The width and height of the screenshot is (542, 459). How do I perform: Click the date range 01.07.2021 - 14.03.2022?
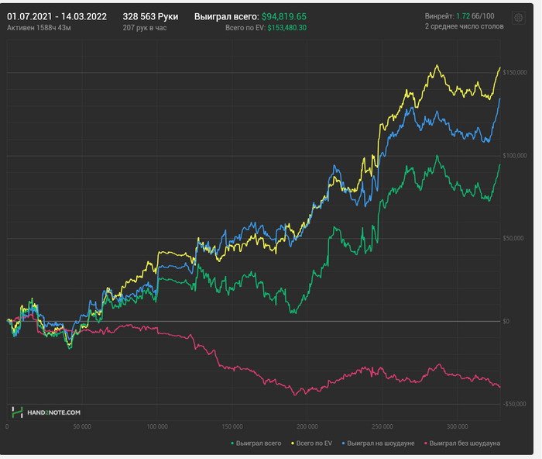pyautogui.click(x=57, y=16)
